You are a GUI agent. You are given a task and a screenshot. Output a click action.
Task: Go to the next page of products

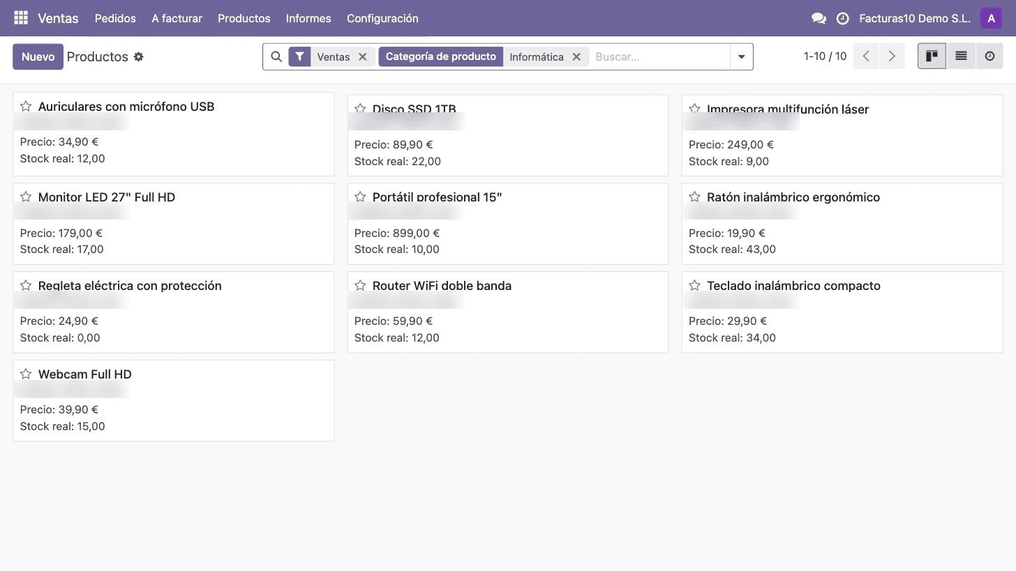pyautogui.click(x=892, y=56)
